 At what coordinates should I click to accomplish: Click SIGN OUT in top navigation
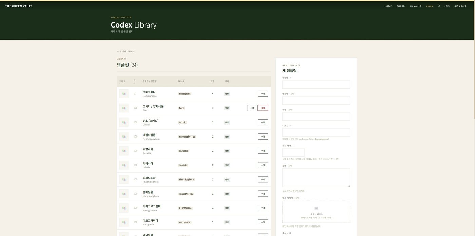tap(460, 6)
